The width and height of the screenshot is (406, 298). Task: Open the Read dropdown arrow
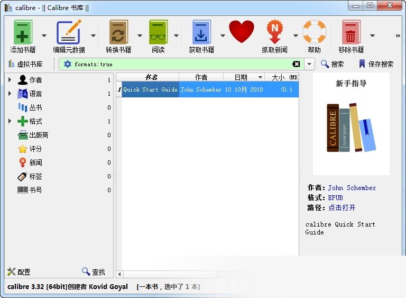tap(177, 35)
